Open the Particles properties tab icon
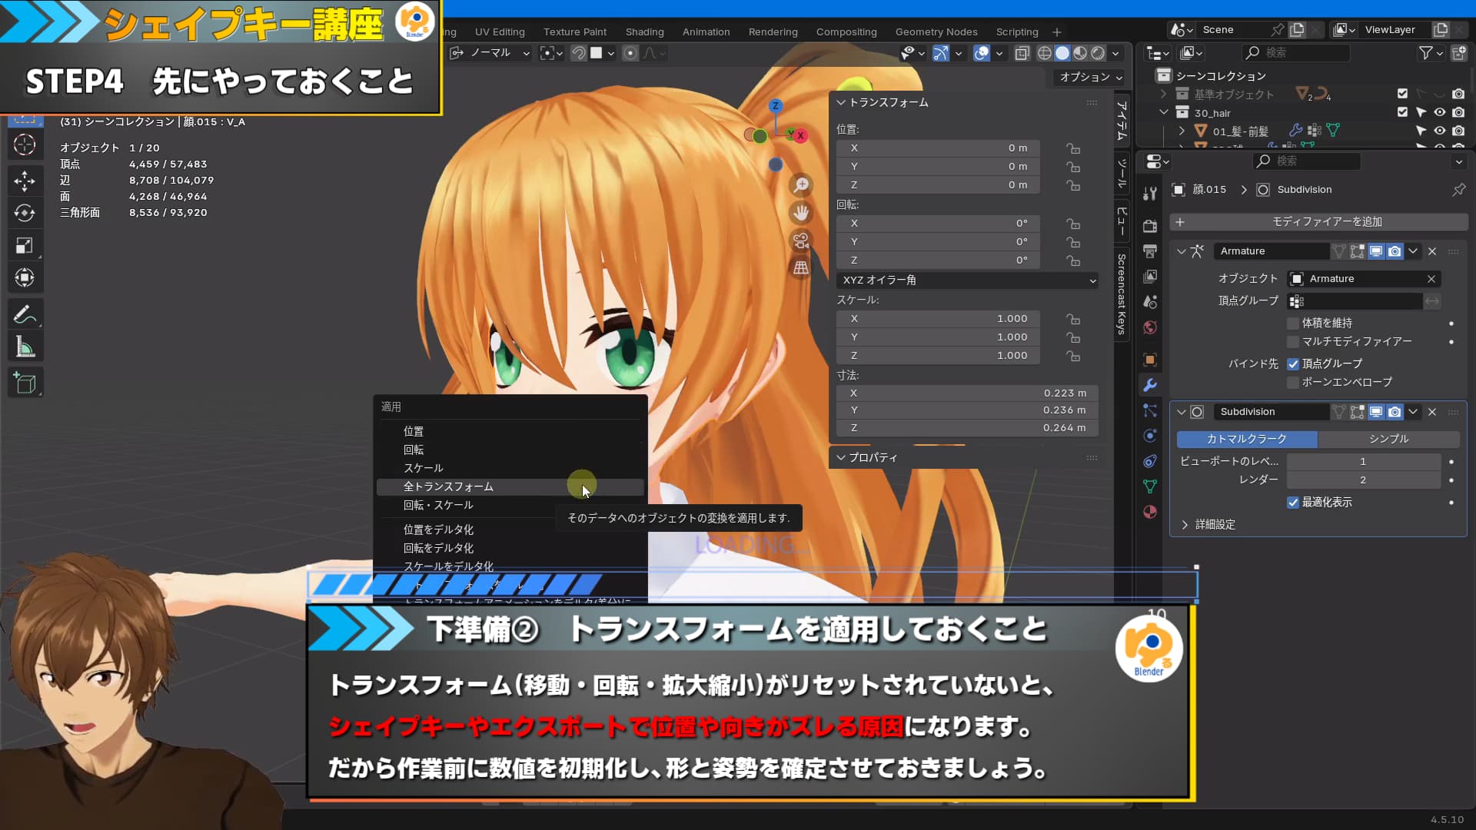1476x830 pixels. pyautogui.click(x=1150, y=410)
